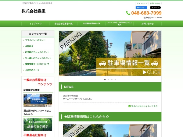Open スマート申込（WEB申込）のご案内 navigation item
Viewport: 183px width, 137px height.
[x=120, y=24]
